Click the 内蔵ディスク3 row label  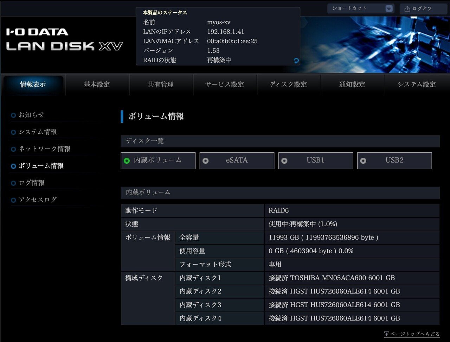coord(200,305)
